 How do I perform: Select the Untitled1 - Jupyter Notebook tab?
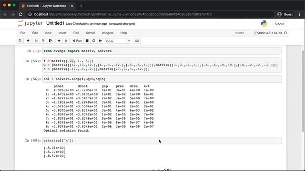[x=47, y=6]
